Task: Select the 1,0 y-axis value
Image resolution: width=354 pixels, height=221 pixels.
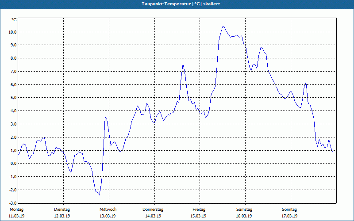Action: pos(13,150)
